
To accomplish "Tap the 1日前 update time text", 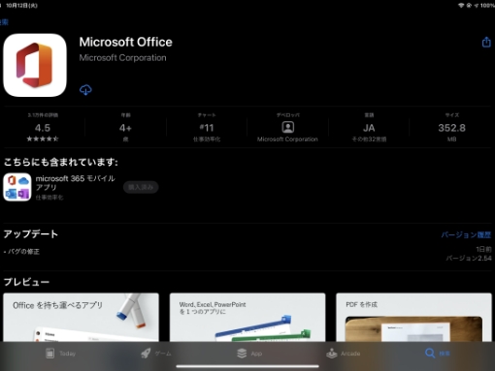I will point(483,249).
